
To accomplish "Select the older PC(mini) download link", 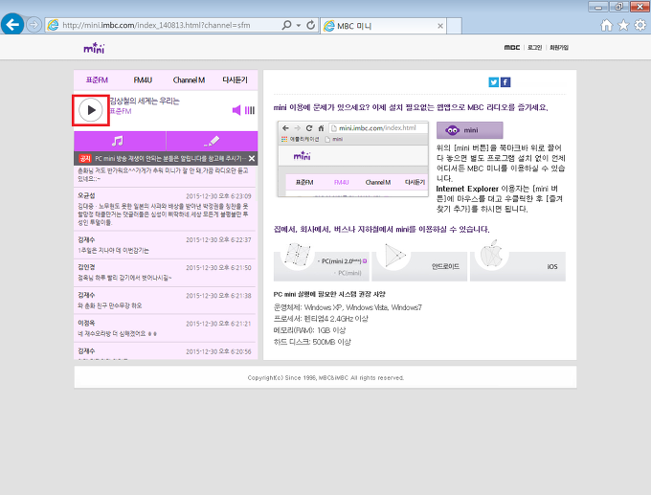I will [x=348, y=273].
